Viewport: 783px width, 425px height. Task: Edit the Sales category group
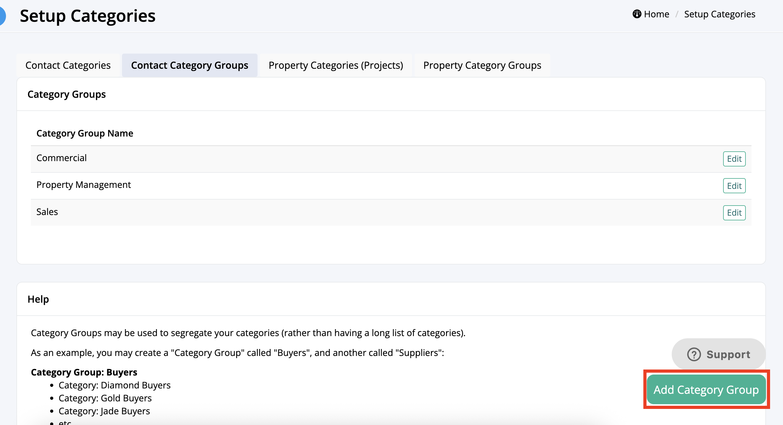click(734, 213)
